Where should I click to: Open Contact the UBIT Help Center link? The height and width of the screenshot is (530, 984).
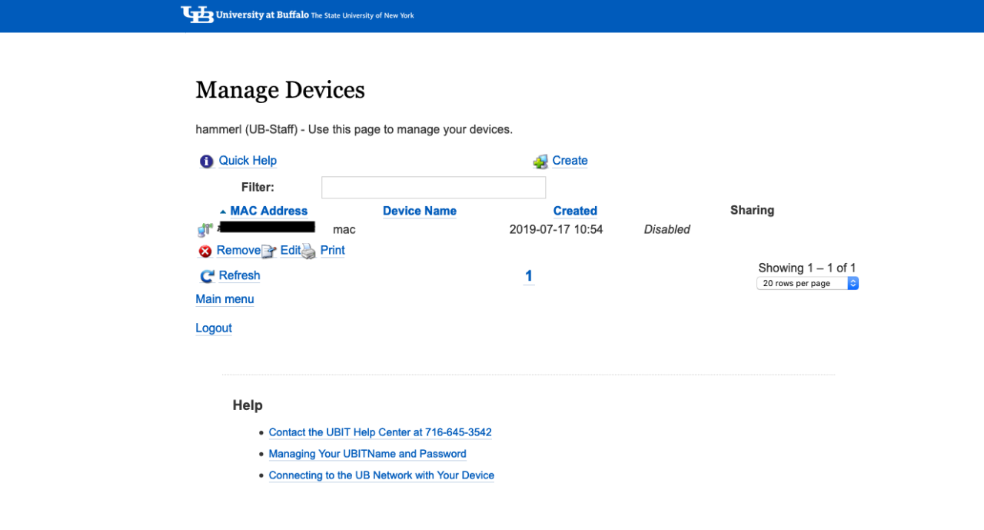click(380, 432)
